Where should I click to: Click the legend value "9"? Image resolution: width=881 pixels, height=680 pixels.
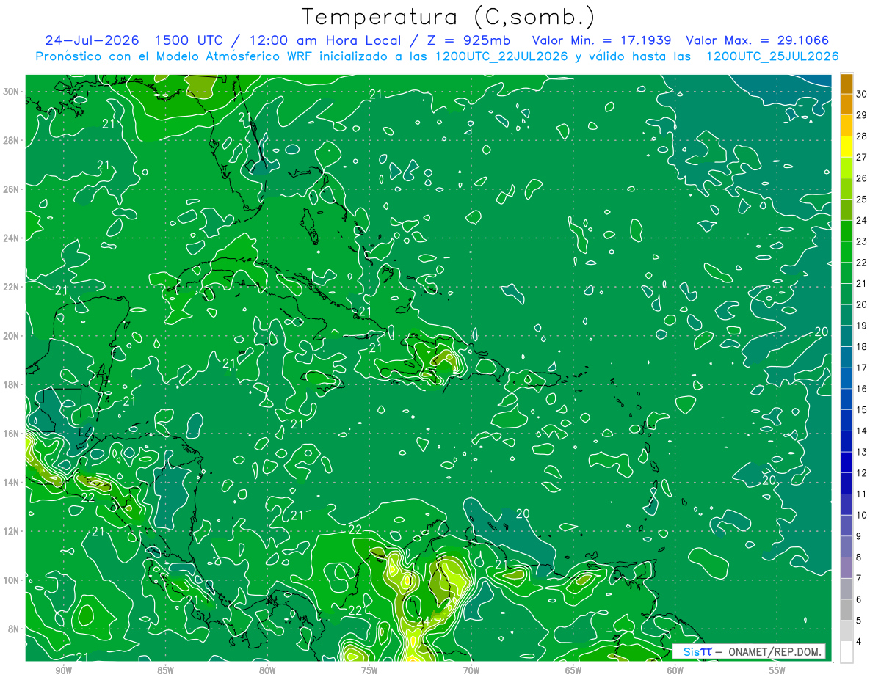click(x=859, y=536)
